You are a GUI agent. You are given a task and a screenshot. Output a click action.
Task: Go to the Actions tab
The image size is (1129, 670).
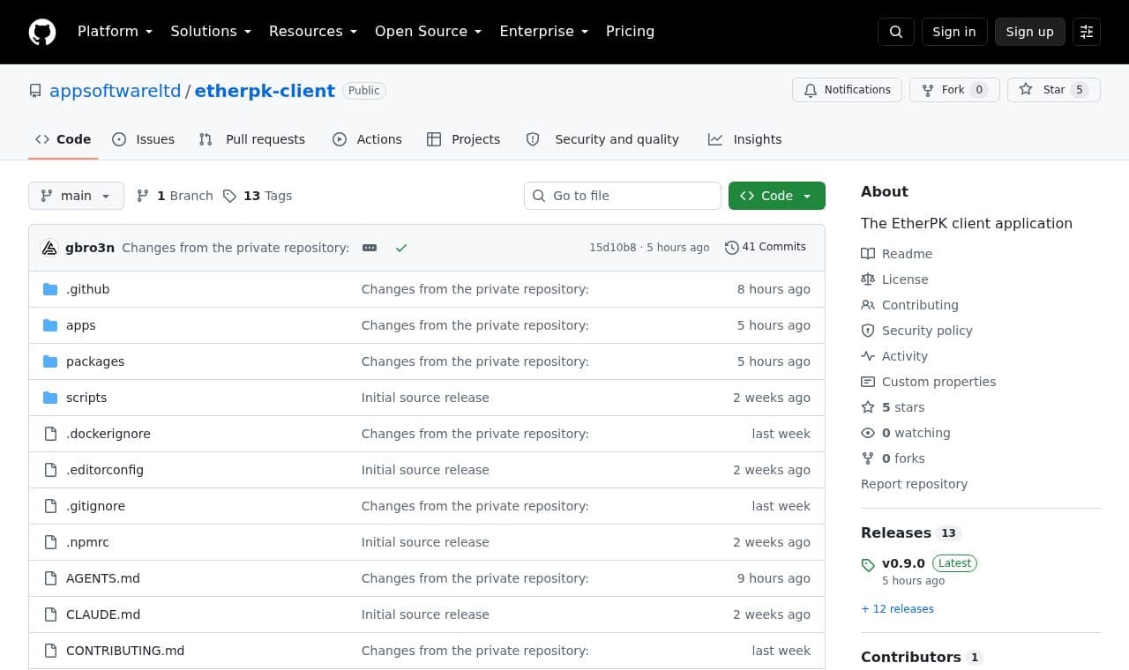tap(367, 139)
